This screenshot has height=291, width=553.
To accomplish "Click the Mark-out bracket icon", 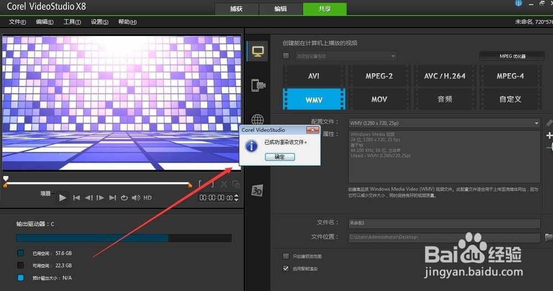I will coord(212,184).
